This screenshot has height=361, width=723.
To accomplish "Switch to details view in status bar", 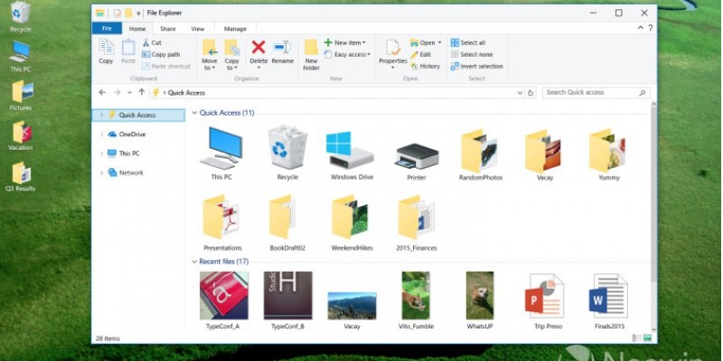I will coord(637,338).
